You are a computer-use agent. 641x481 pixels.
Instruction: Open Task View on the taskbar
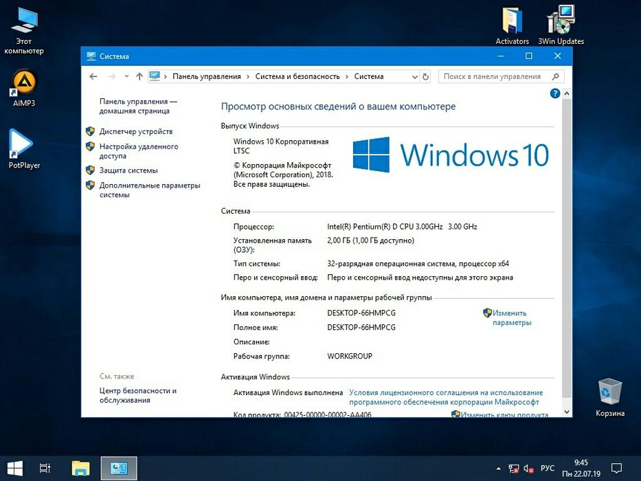coord(45,469)
